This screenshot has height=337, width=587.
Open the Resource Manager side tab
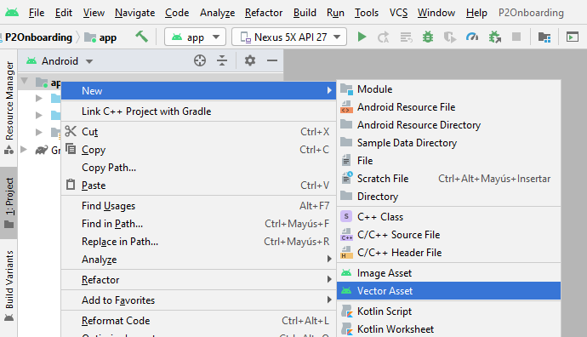(x=9, y=107)
